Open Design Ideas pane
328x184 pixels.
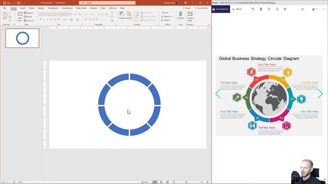click(x=190, y=16)
